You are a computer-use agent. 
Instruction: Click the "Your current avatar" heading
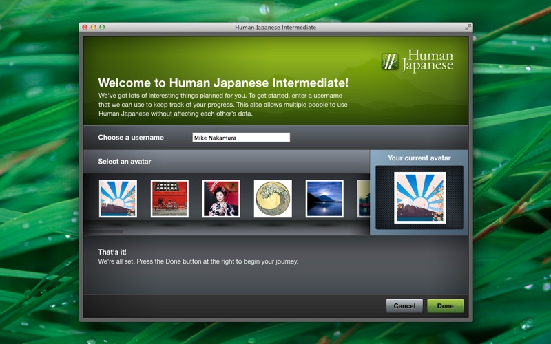(x=419, y=158)
